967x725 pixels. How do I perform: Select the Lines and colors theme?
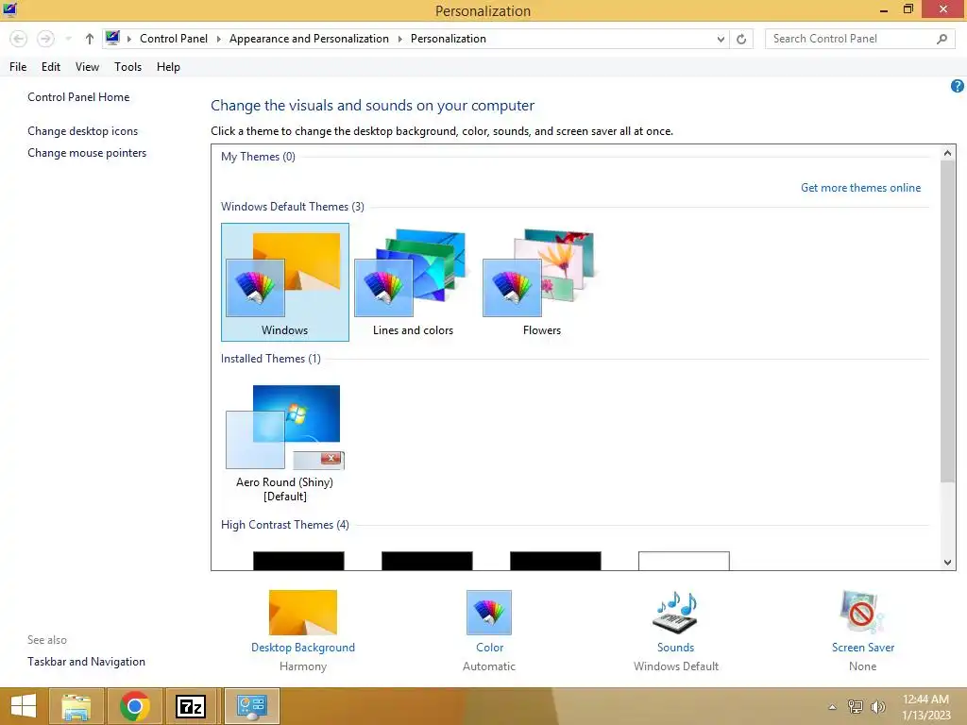413,281
